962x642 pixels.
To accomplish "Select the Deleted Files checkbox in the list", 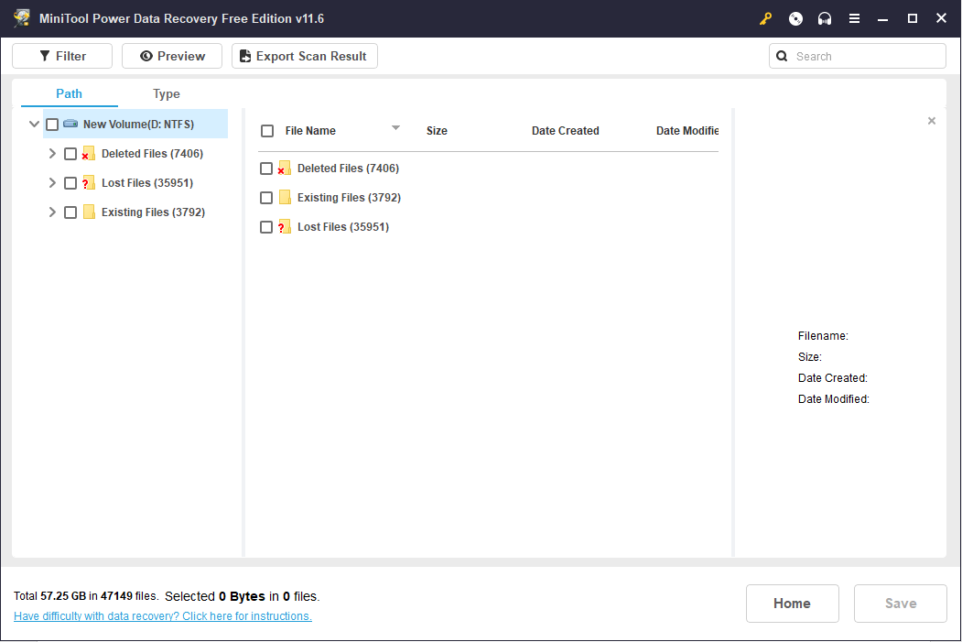I will point(267,168).
